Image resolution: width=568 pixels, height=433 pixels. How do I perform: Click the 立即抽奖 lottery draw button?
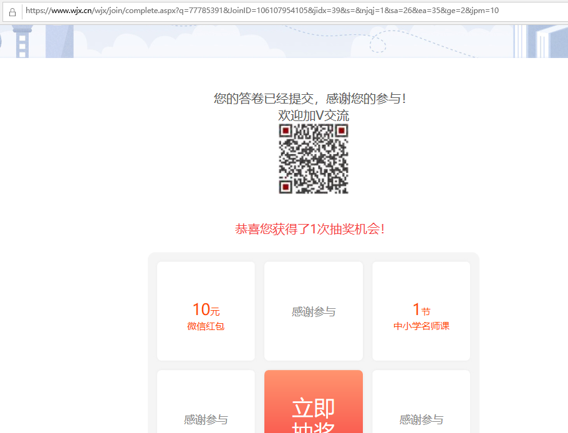click(x=314, y=401)
